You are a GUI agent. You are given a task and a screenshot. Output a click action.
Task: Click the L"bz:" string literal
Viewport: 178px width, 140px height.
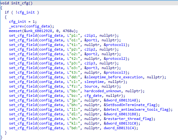[74, 96]
